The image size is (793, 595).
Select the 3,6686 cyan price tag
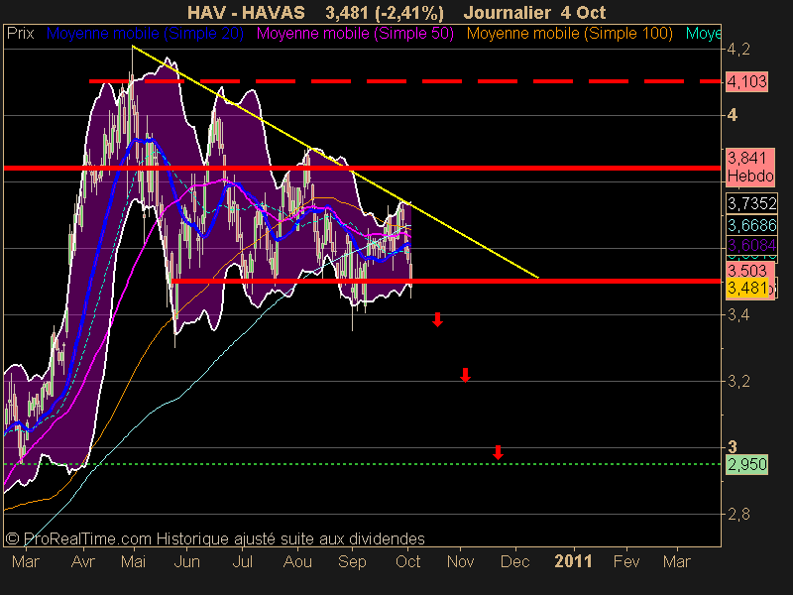[x=751, y=225]
